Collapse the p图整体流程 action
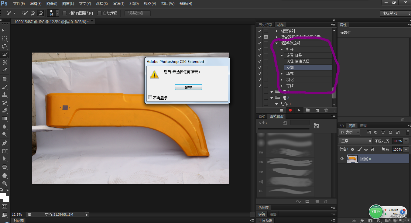Image resolution: width=411 pixels, height=223 pixels. (276, 43)
